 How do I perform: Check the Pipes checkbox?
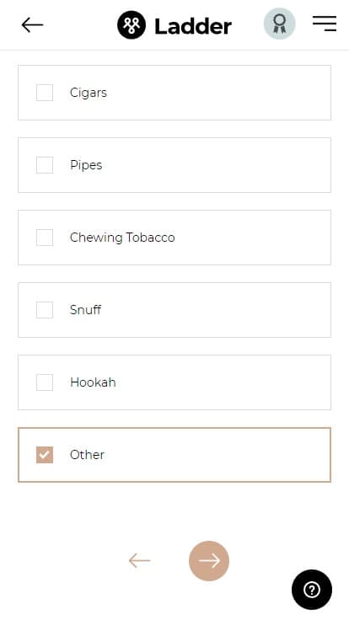pos(45,165)
